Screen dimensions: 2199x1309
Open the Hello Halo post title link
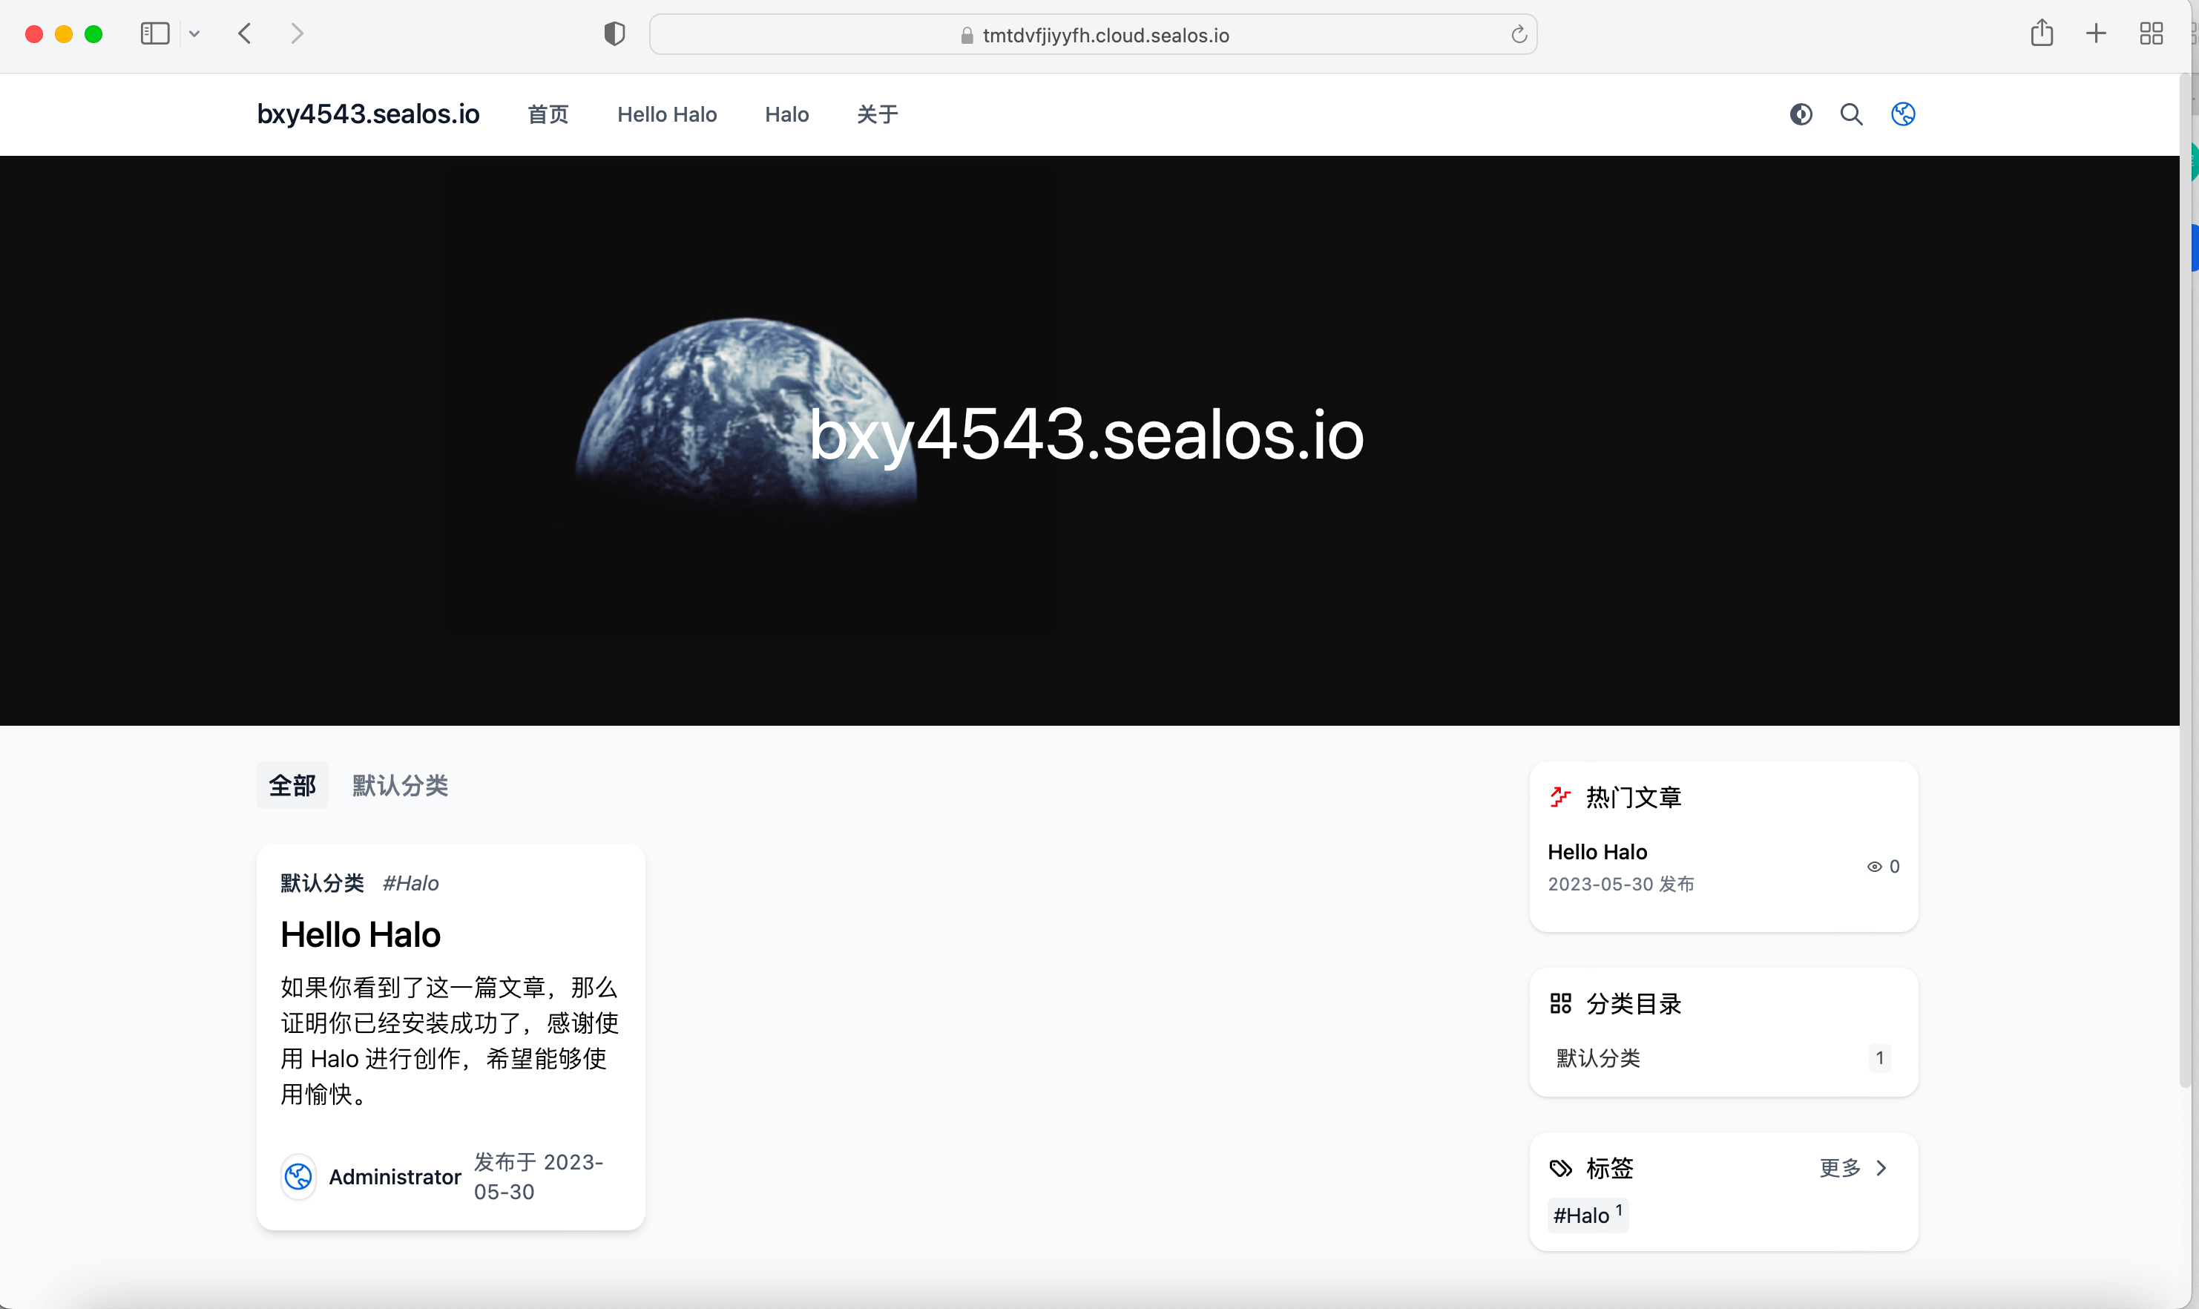click(360, 935)
